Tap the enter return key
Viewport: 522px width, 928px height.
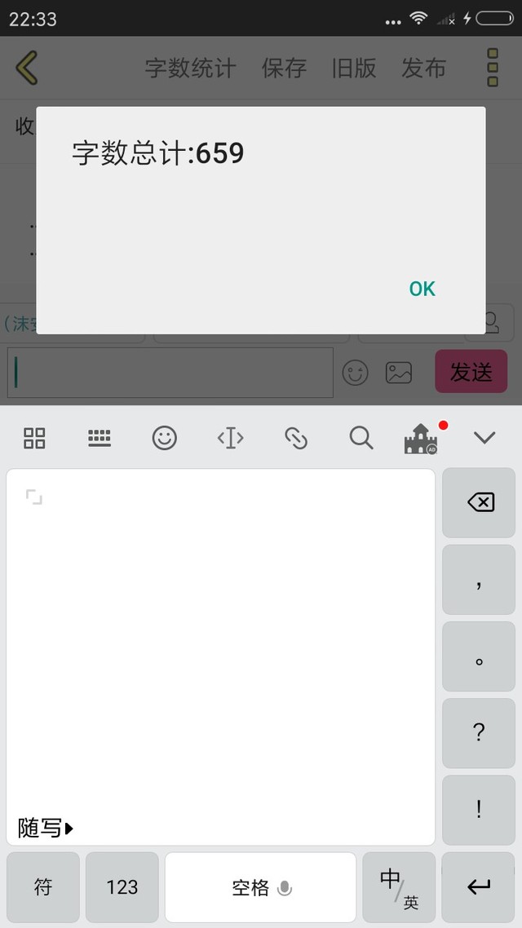[x=479, y=887]
